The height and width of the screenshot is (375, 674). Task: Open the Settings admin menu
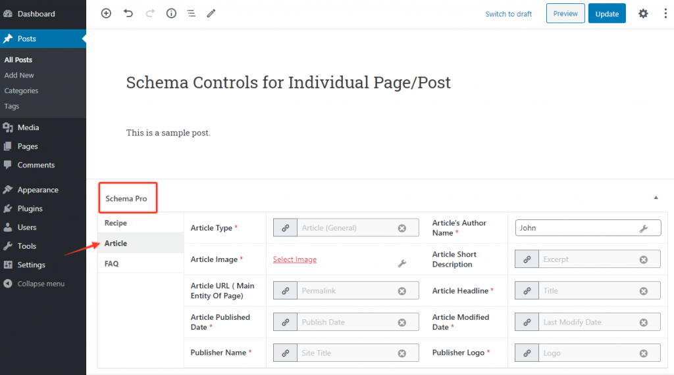coord(43,265)
